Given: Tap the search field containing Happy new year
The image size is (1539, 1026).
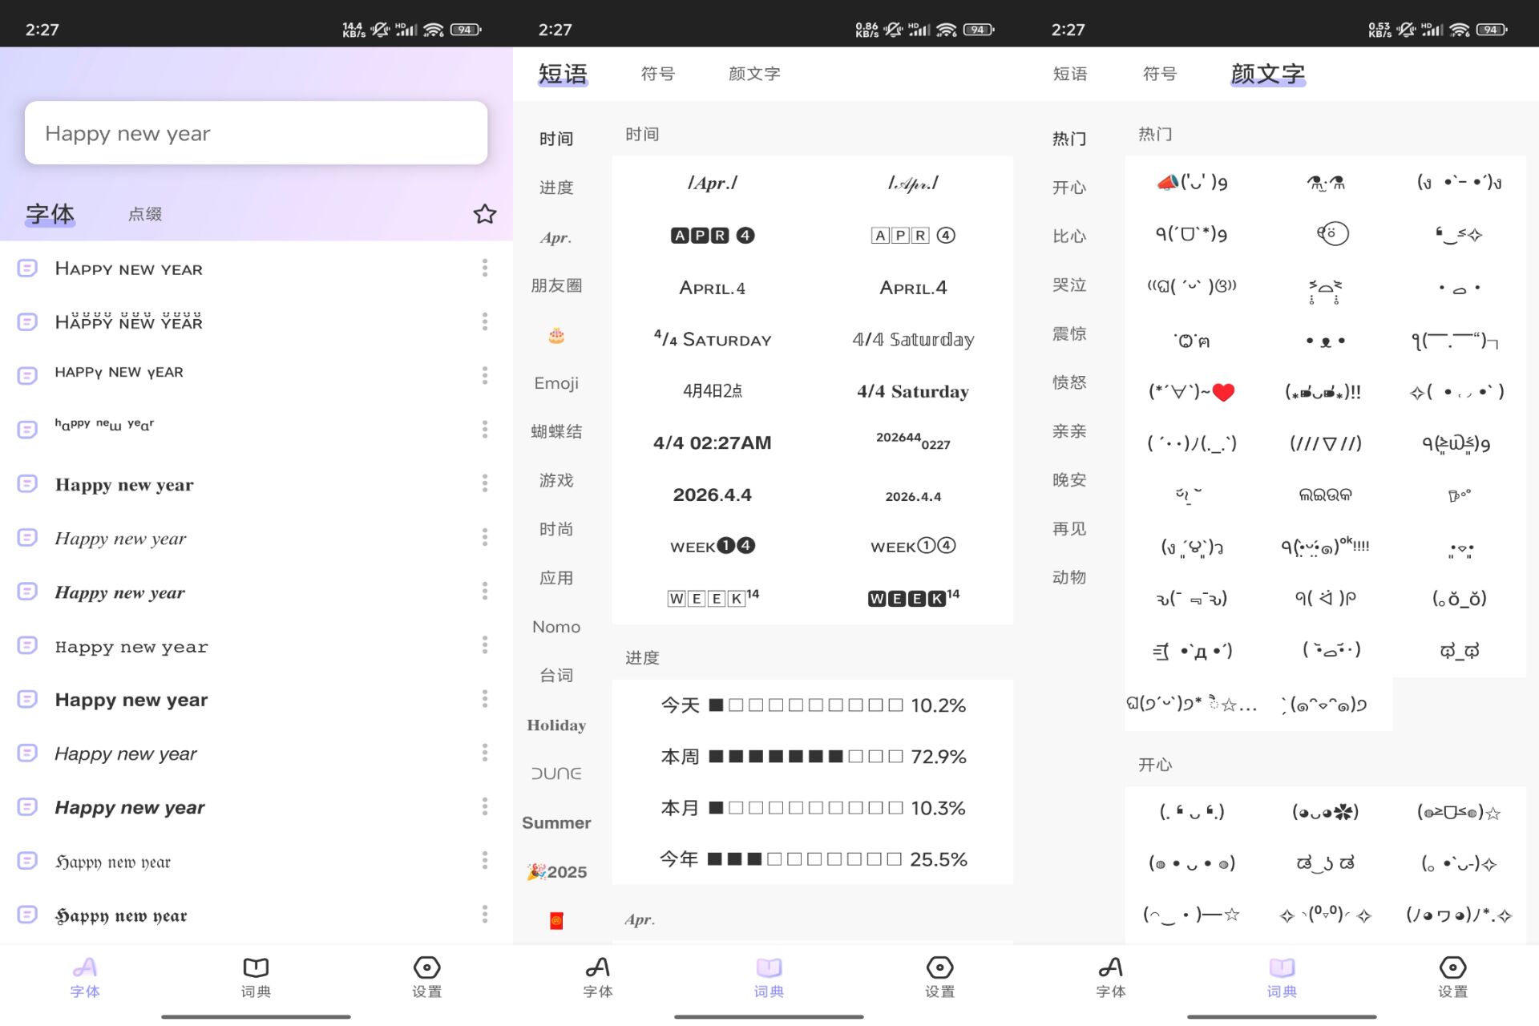Looking at the screenshot, I should pos(256,132).
